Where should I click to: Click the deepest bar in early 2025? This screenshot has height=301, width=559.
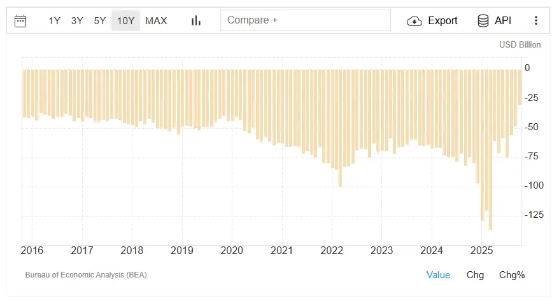(490, 150)
